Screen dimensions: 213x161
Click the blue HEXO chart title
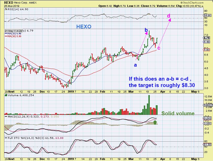[84, 26]
